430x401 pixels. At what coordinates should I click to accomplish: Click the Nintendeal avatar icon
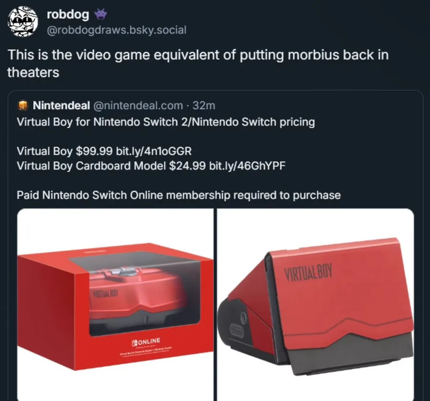pos(23,105)
